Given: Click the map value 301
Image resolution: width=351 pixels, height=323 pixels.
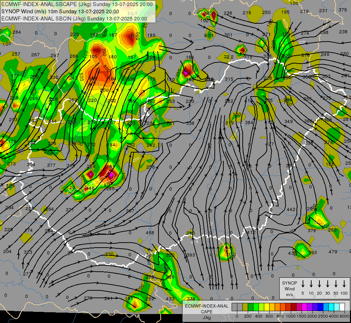Looking at the screenshot, I should click(x=228, y=35).
